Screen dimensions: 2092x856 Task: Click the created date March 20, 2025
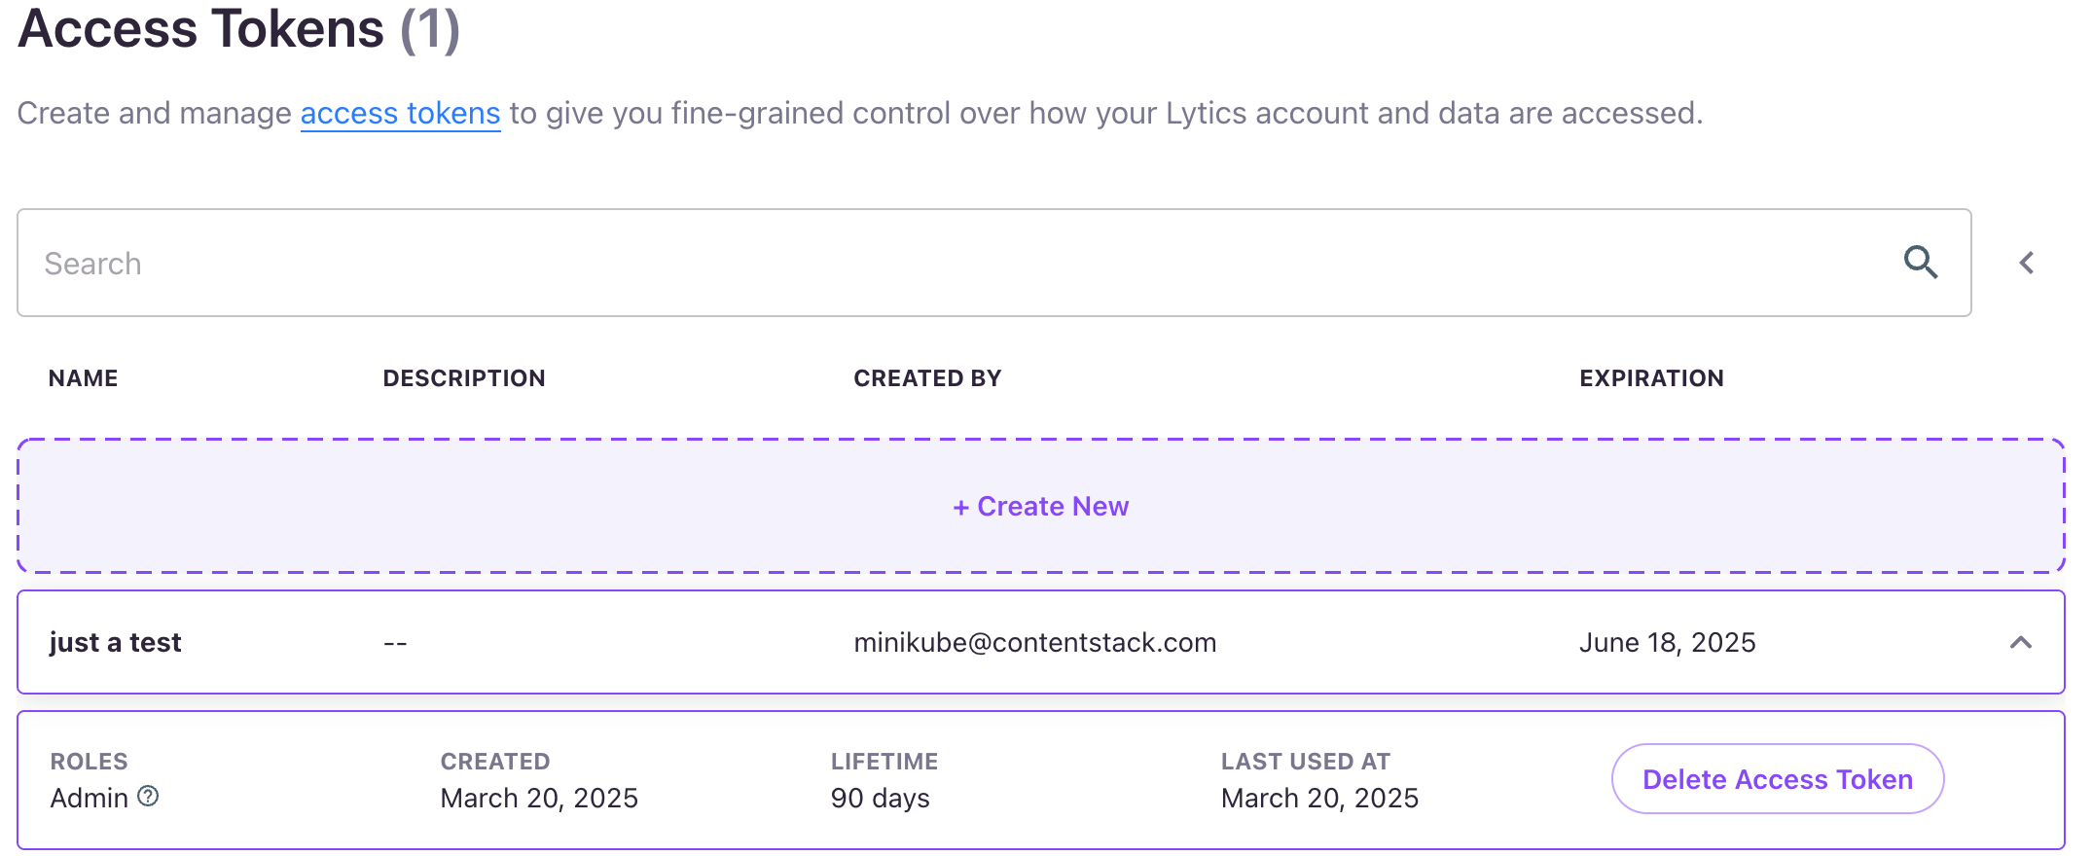(539, 799)
